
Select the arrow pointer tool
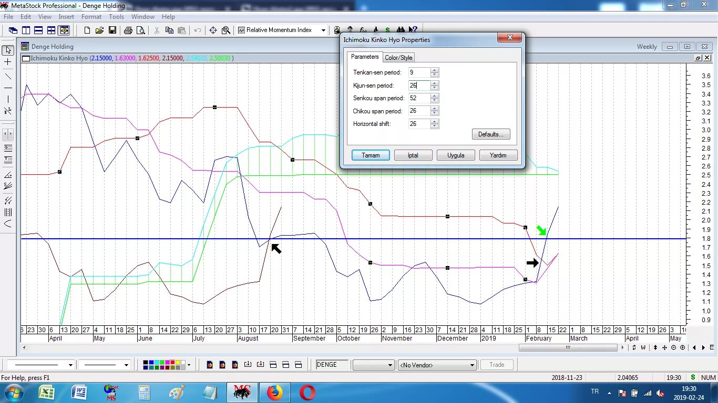[x=8, y=50]
